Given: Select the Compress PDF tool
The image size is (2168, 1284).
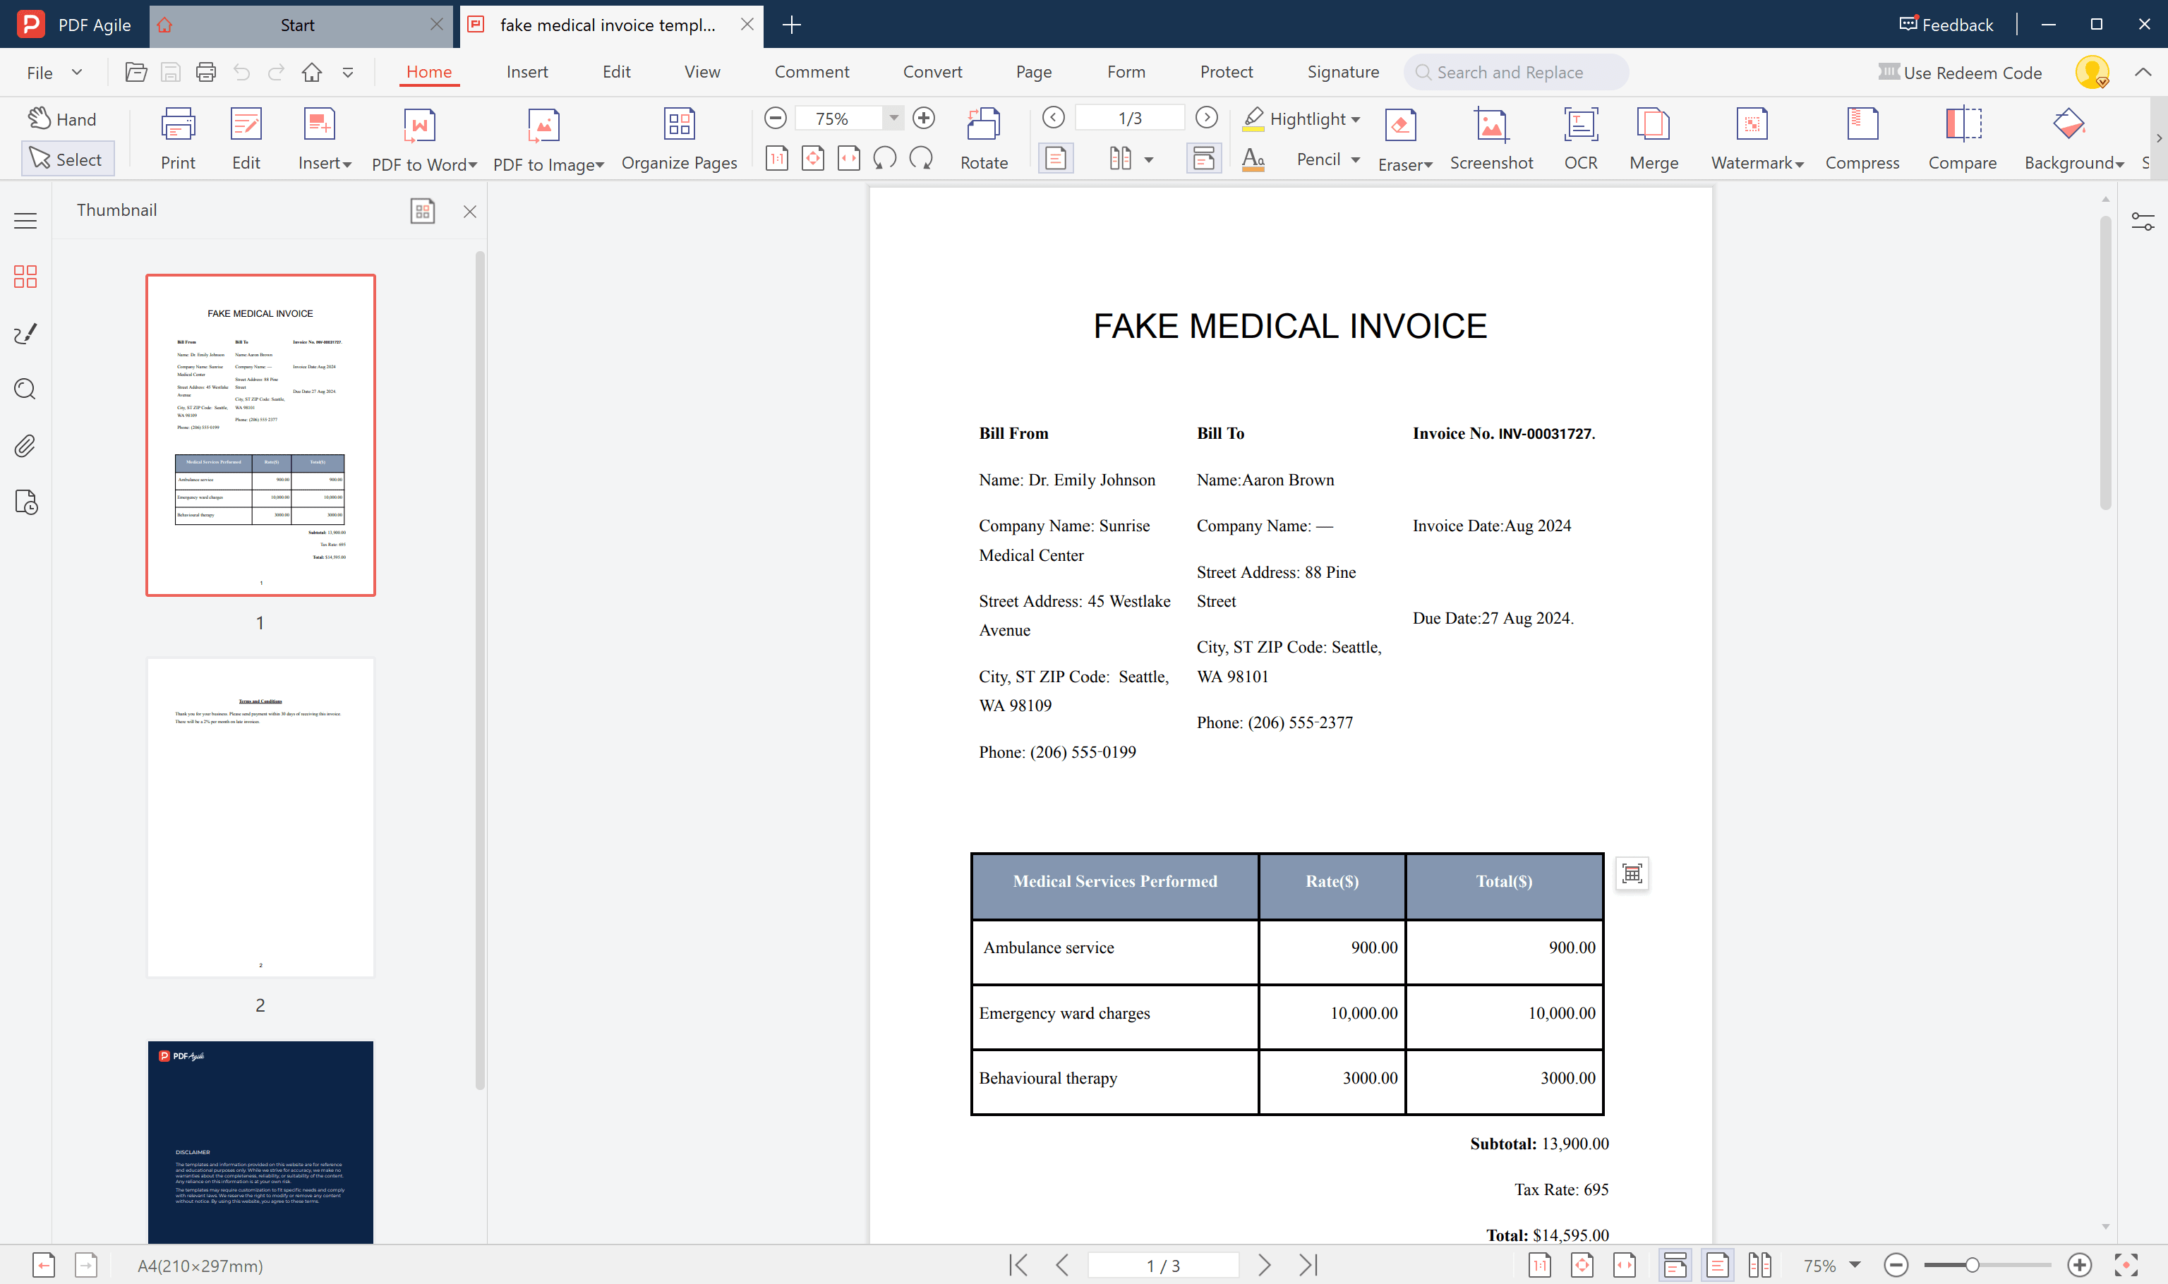Looking at the screenshot, I should [x=1861, y=126].
